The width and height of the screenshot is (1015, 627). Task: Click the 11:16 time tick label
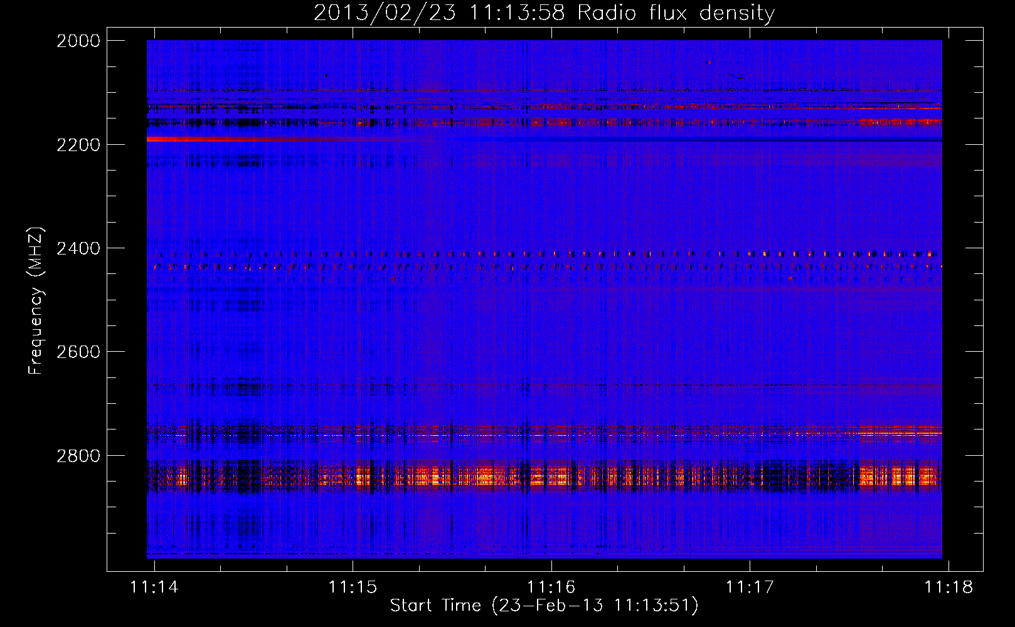pos(551,587)
